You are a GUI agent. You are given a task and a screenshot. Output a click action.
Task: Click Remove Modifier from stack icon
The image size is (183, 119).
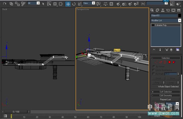[x=171, y=50]
